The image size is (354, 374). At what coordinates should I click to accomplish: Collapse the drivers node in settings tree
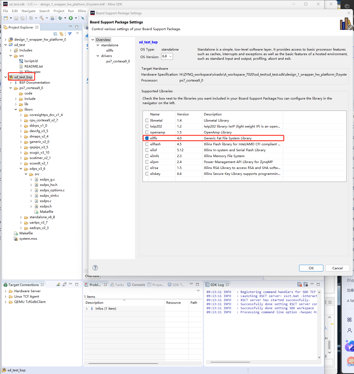98,56
